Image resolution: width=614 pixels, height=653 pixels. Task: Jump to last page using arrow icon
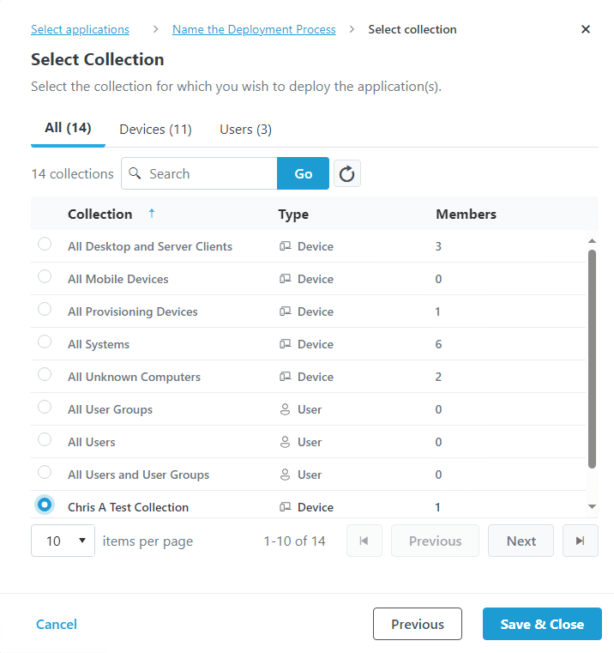click(x=581, y=541)
